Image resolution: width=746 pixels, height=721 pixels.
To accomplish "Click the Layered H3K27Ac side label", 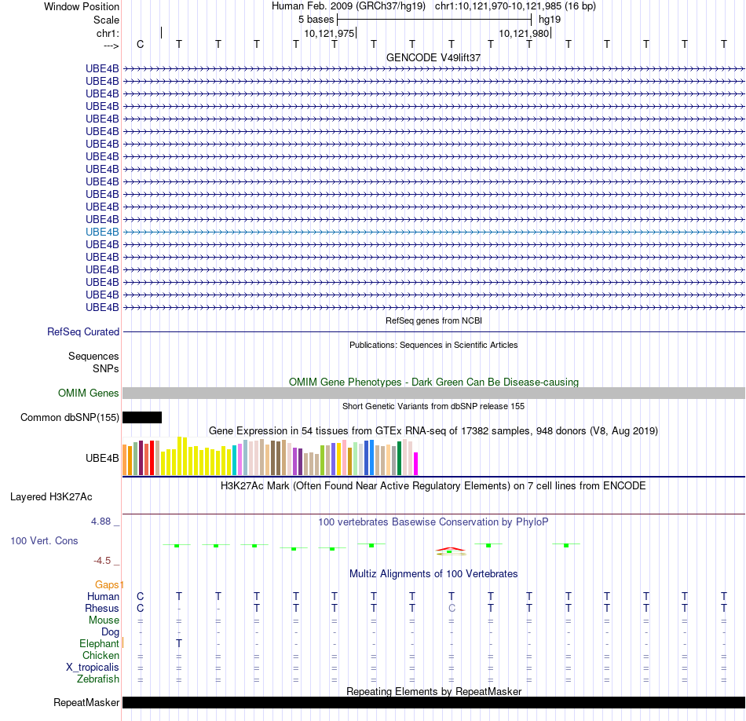I will (51, 497).
